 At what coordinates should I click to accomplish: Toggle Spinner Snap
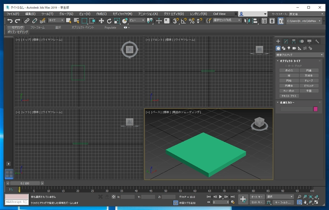[x=199, y=21]
